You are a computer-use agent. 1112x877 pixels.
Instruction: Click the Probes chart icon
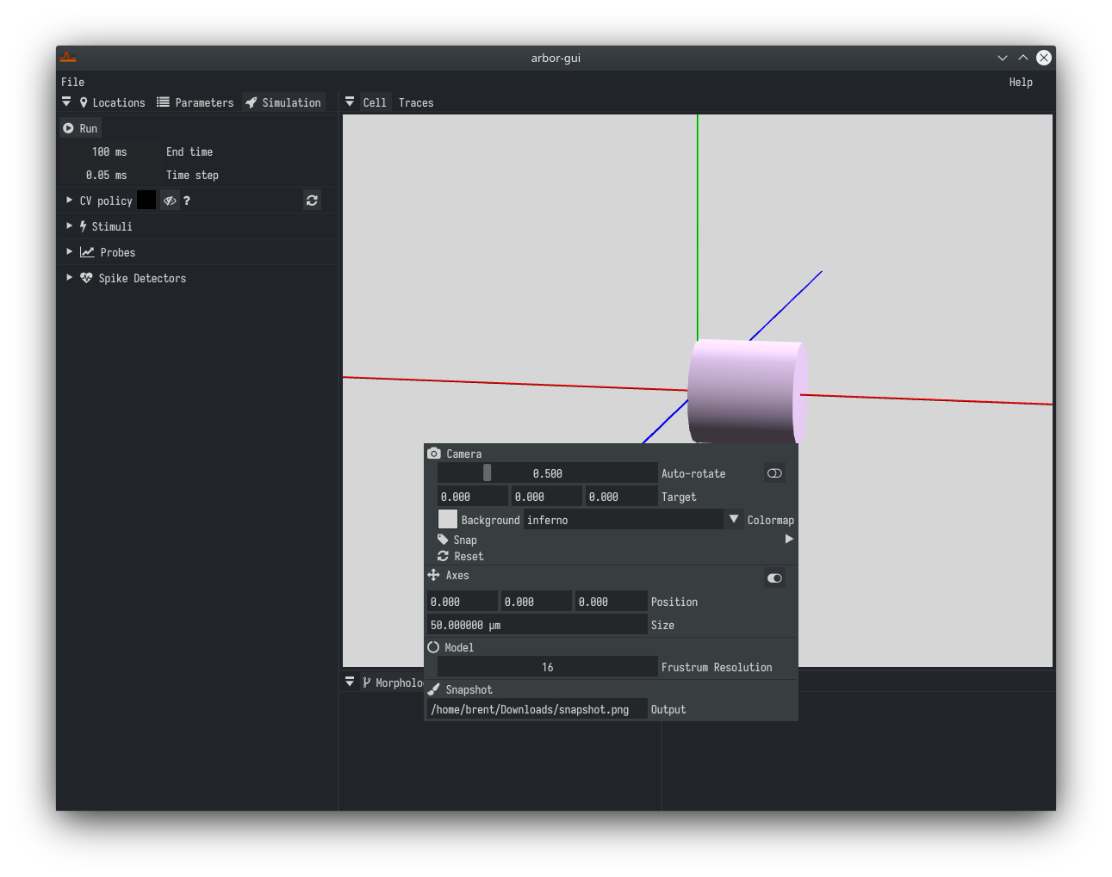coord(87,252)
